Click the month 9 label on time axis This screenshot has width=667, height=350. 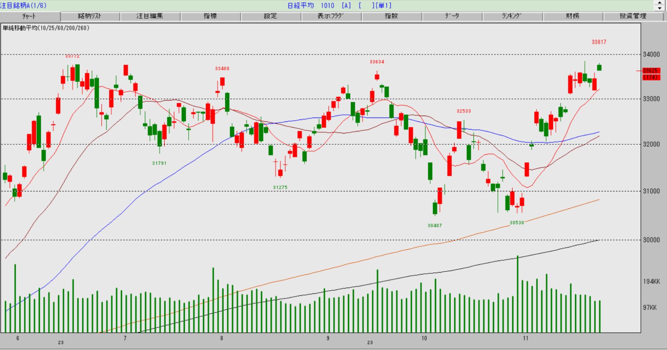click(328, 338)
